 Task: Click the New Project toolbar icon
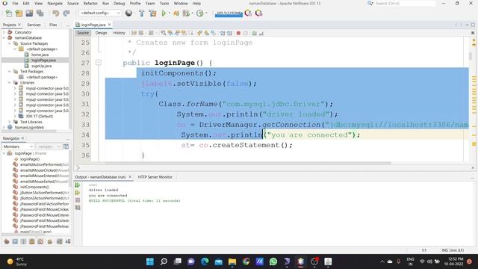coord(19,13)
